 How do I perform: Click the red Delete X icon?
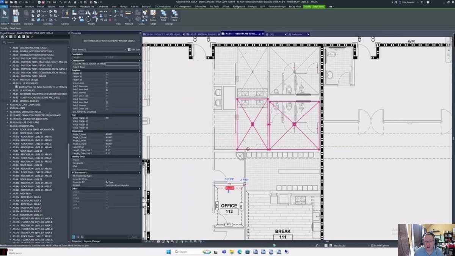coord(110,20)
